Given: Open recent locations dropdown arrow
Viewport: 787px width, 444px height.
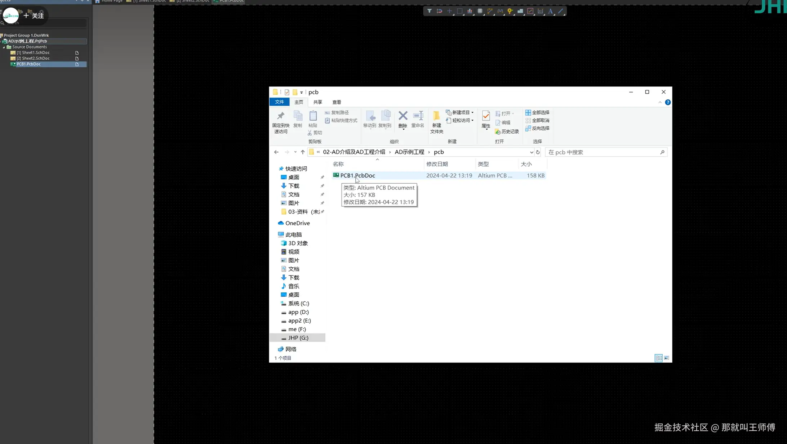Looking at the screenshot, I should [295, 152].
